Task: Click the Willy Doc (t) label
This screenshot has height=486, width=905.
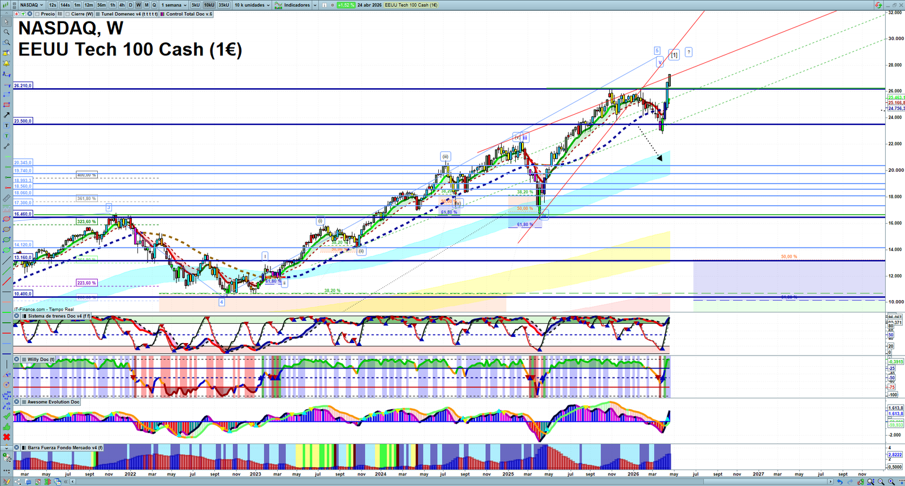Action: [x=41, y=359]
